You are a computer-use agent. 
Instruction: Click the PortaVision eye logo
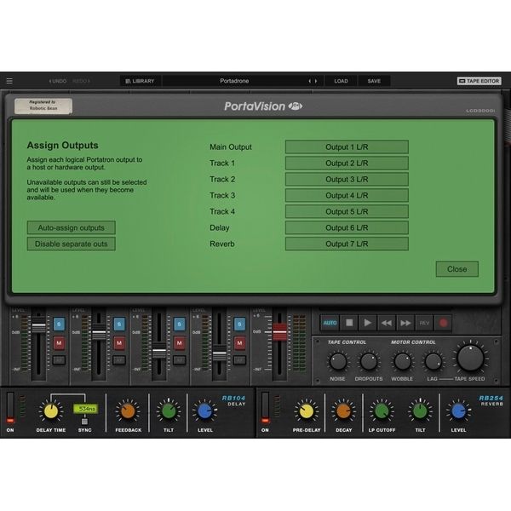pyautogui.click(x=296, y=106)
